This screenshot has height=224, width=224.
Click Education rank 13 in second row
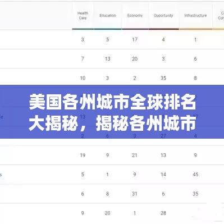coord(107,59)
